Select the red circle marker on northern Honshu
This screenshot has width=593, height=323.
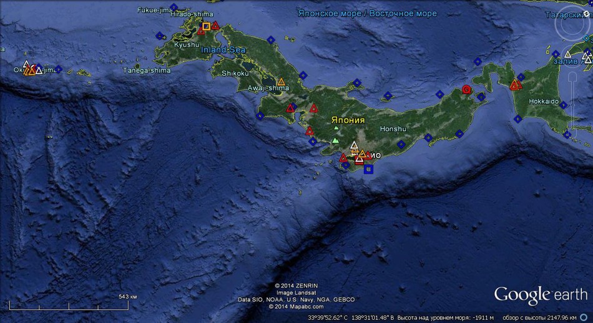pos(466,89)
